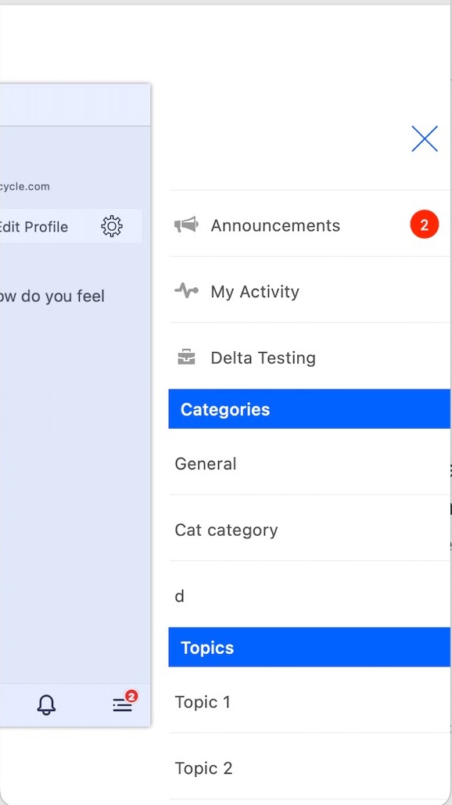This screenshot has height=805, width=452.
Task: Click the Topics section header
Action: pos(310,648)
